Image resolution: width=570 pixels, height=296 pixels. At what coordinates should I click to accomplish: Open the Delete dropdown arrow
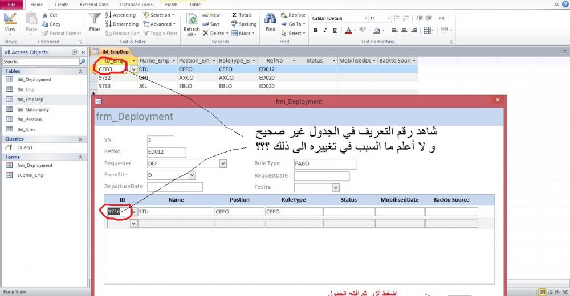pos(227,33)
